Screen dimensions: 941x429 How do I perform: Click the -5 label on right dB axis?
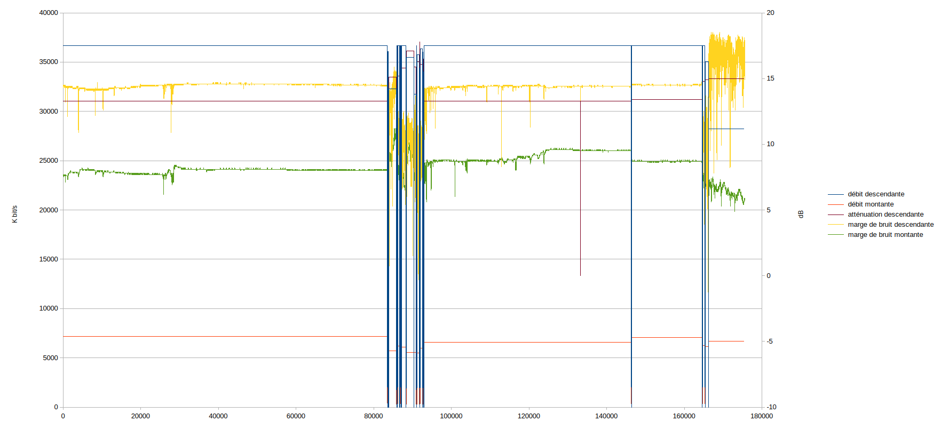tap(770, 341)
